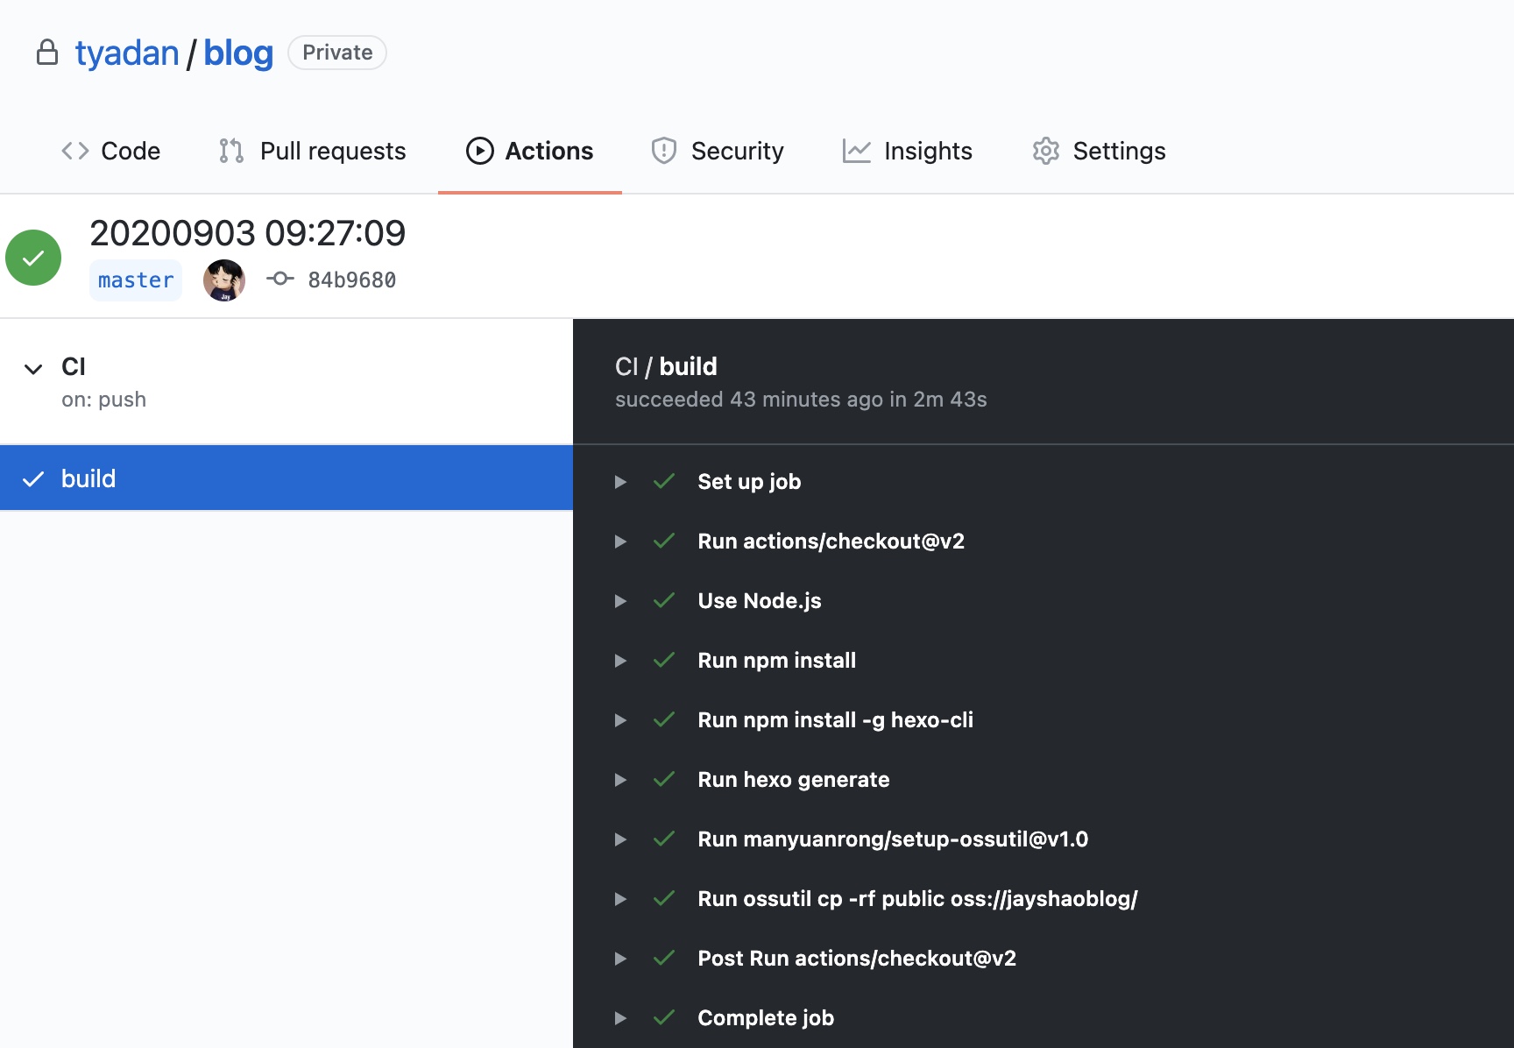Click the Pull requests branch icon
This screenshot has height=1048, width=1514.
click(231, 151)
